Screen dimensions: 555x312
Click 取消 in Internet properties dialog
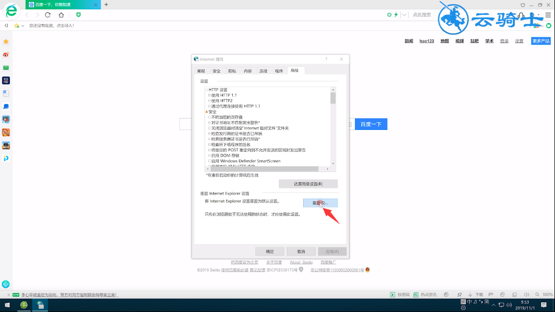[301, 251]
